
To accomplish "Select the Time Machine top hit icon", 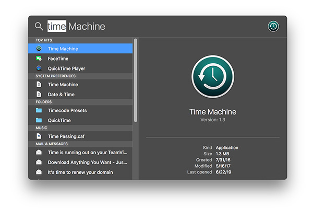I will 39,49.
